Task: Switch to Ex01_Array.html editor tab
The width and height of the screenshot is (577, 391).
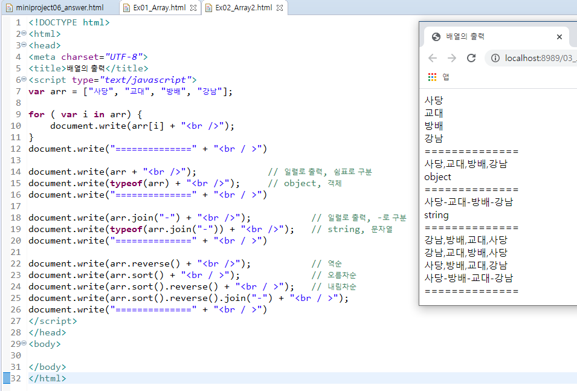Action: point(160,8)
